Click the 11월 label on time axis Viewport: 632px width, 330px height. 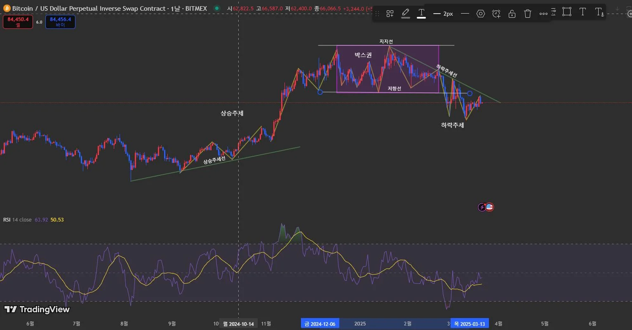click(x=266, y=324)
